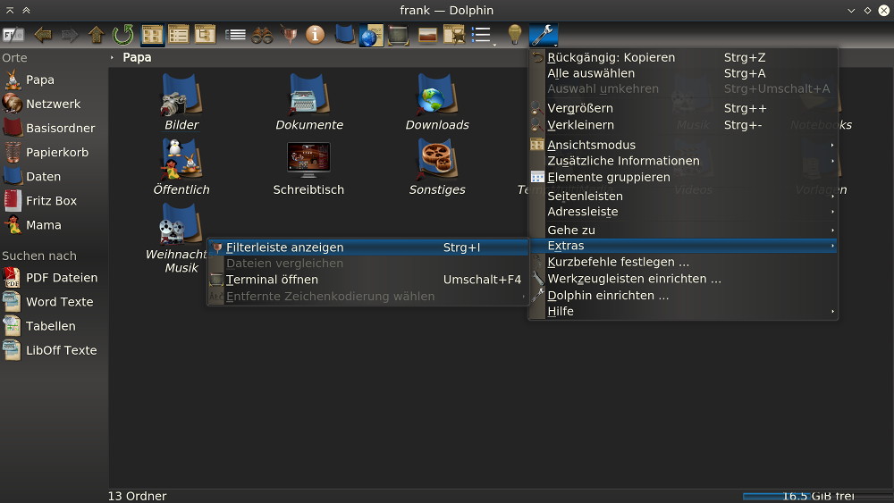This screenshot has height=503, width=894.
Task: Click the highlighted Extras menu entry
Action: click(x=683, y=246)
